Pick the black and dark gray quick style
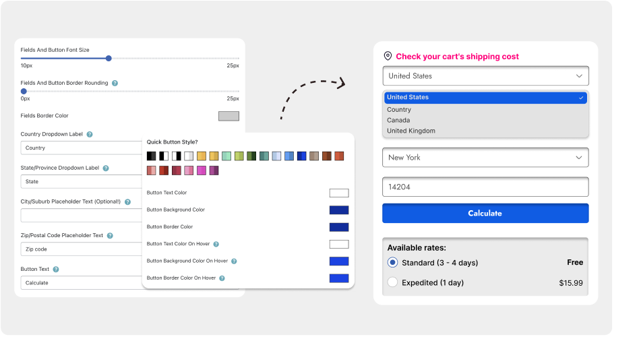 (x=151, y=156)
